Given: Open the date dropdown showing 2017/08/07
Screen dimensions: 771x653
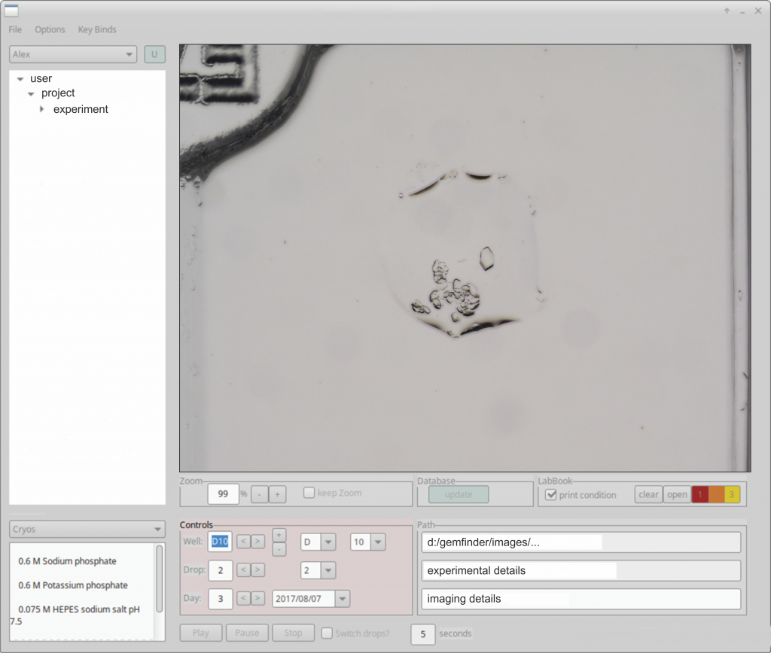Looking at the screenshot, I should (x=342, y=599).
